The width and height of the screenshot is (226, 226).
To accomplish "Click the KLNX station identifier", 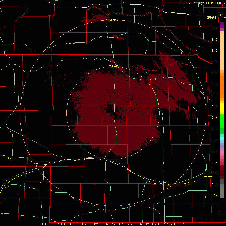I will tap(145, 224).
